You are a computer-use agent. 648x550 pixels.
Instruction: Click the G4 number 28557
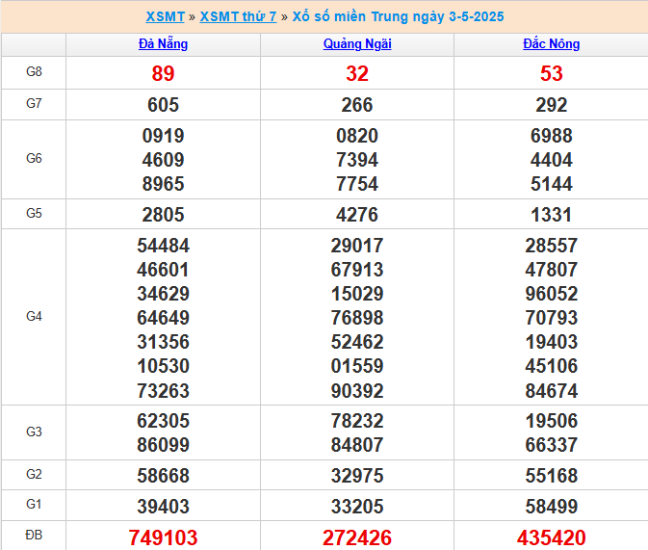pyautogui.click(x=552, y=246)
